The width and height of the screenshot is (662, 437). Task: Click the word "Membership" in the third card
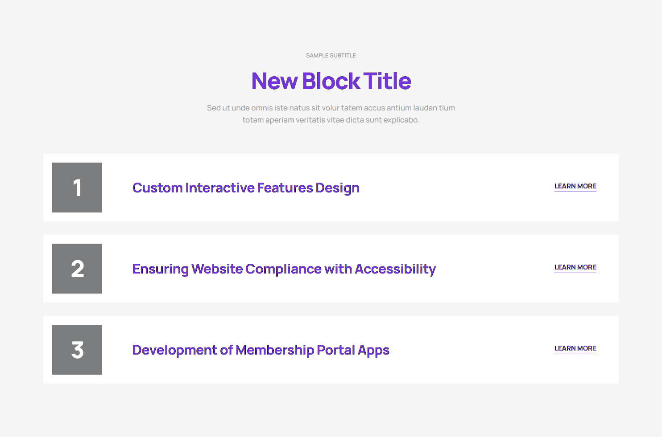point(275,350)
